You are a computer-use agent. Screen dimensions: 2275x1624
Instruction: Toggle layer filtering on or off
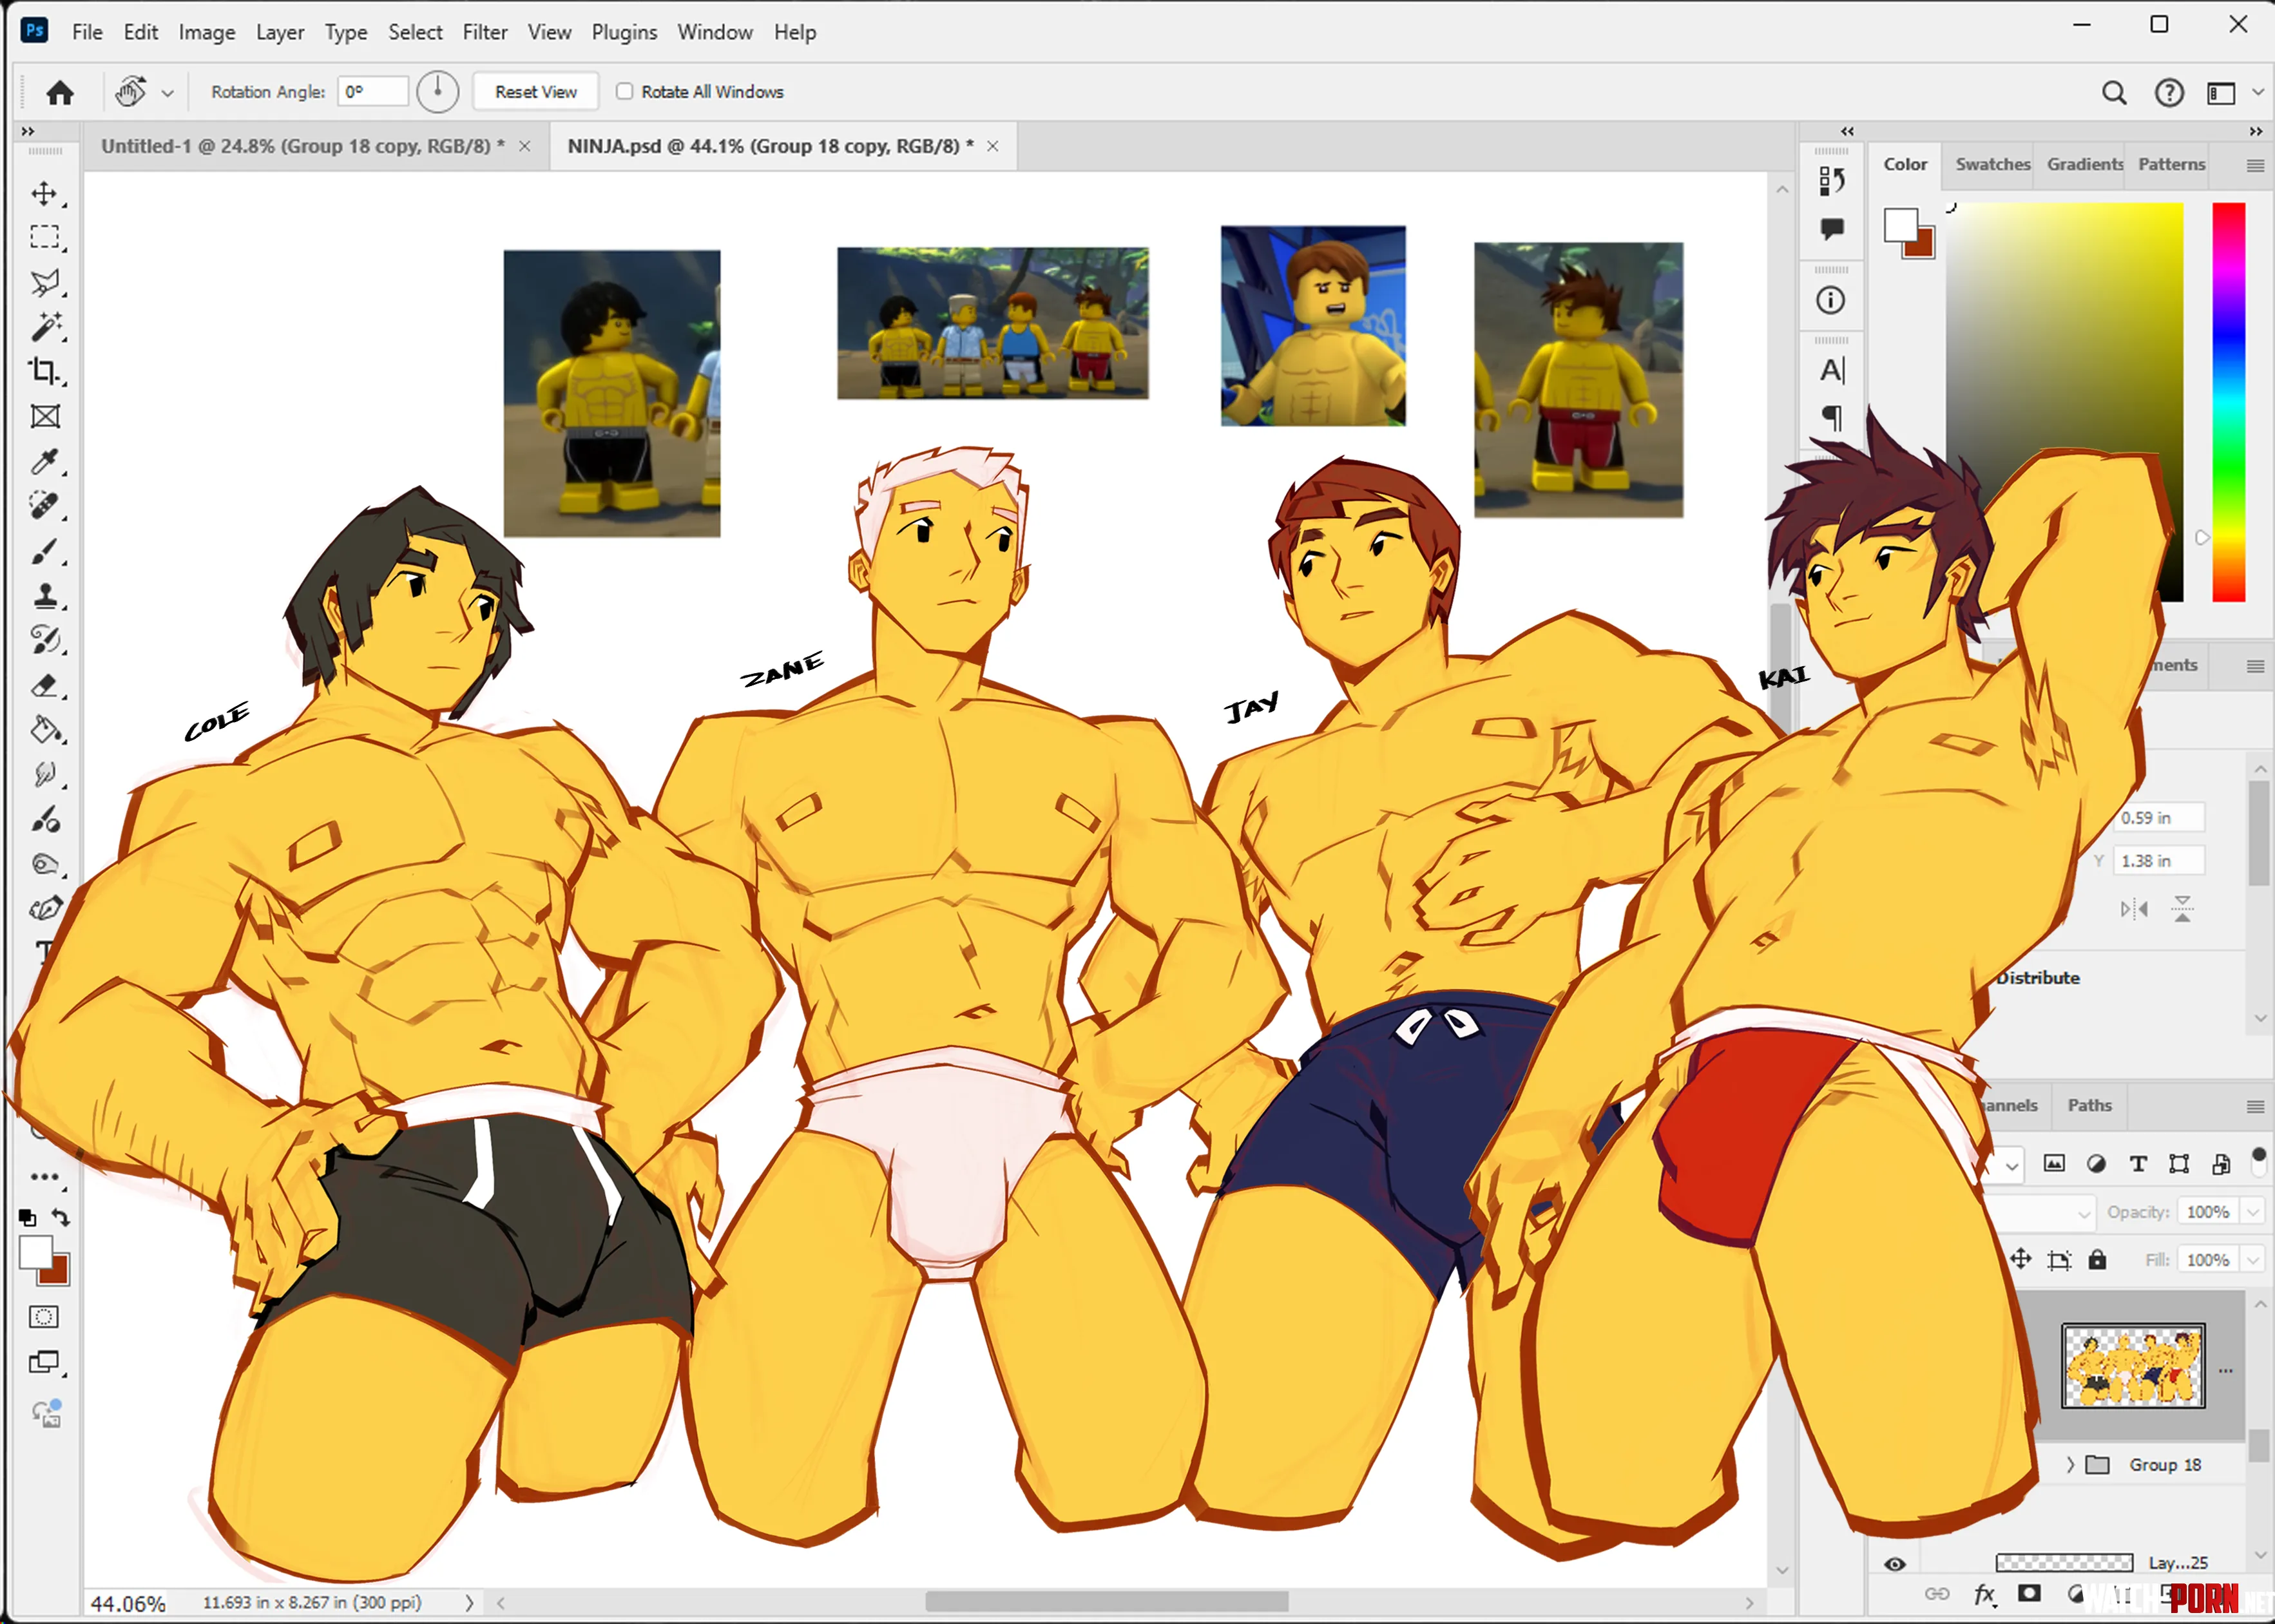(2258, 1161)
